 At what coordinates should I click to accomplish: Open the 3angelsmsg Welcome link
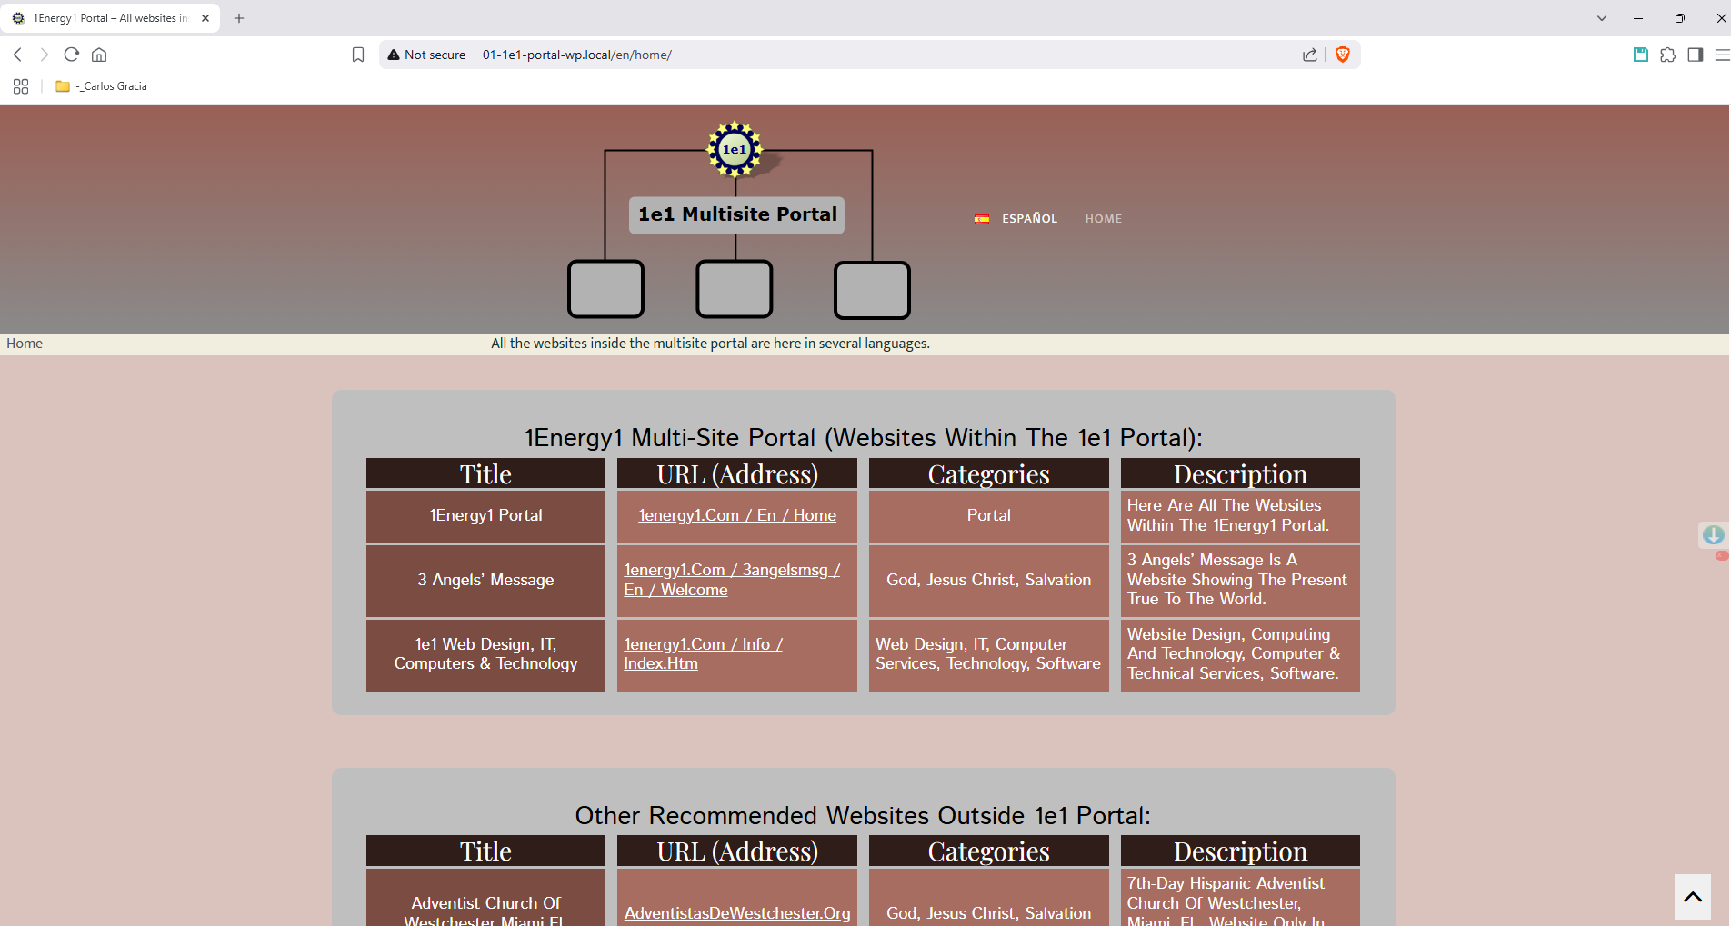[732, 580]
